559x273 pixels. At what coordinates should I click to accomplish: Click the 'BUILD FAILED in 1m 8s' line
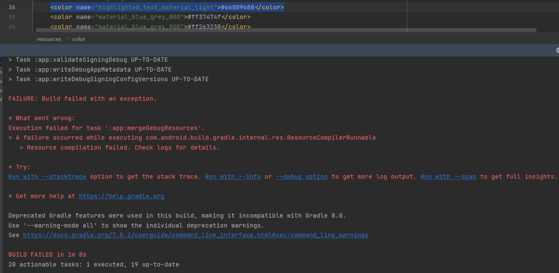pyautogui.click(x=47, y=255)
